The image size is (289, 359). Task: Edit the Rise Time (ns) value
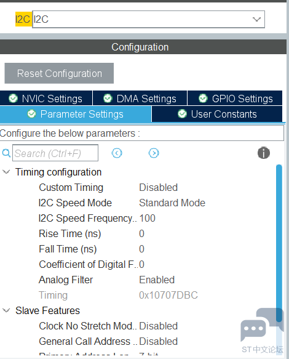142,234
